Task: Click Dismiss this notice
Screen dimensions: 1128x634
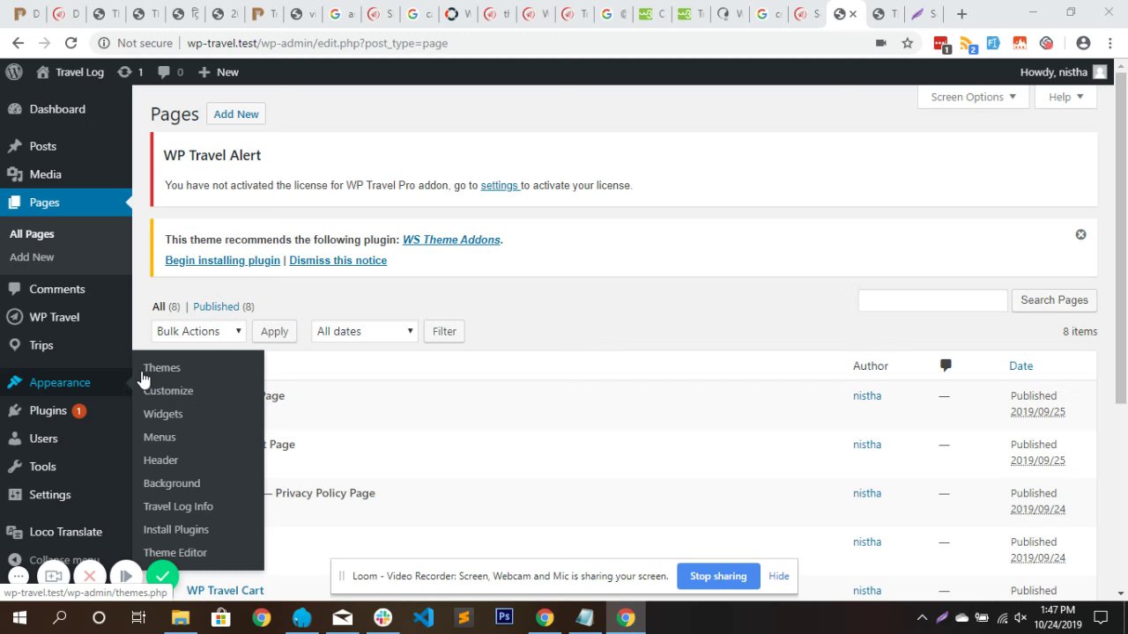Action: (338, 261)
